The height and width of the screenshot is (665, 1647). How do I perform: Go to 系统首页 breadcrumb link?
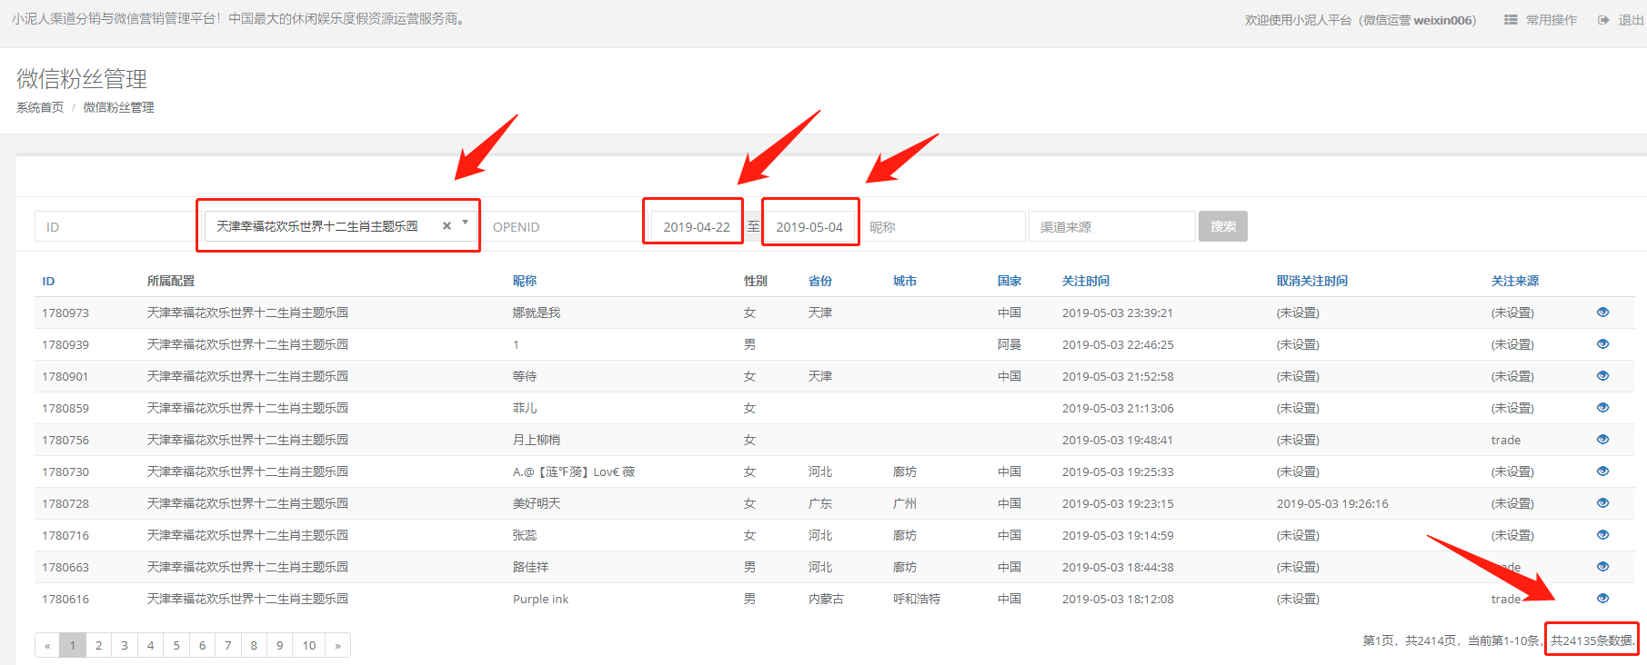(40, 107)
